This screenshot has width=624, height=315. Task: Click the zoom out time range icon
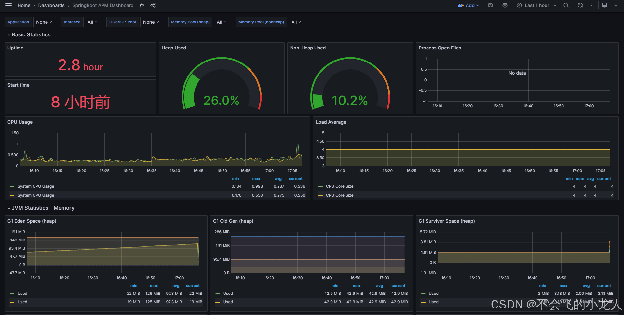566,5
